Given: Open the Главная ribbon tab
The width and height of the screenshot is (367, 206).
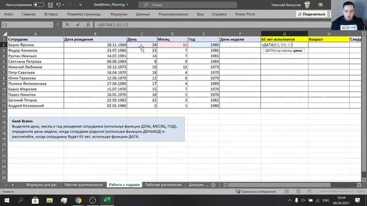Looking at the screenshot, I should [x=29, y=14].
